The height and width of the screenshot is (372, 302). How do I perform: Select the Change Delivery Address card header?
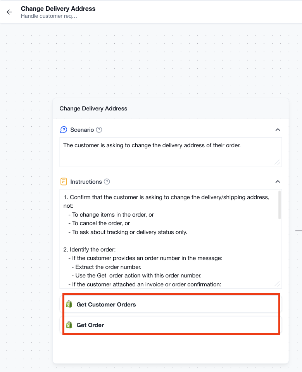point(171,108)
